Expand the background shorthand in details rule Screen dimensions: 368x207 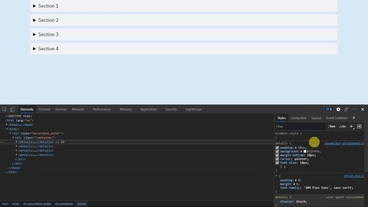point(301,151)
